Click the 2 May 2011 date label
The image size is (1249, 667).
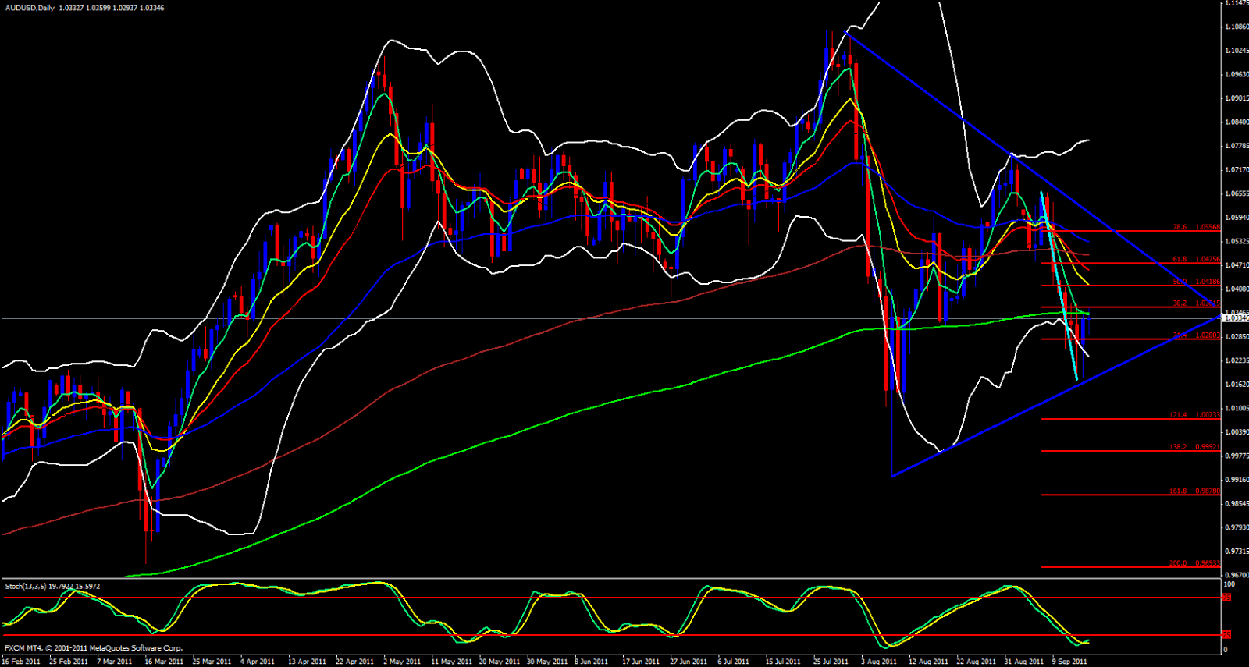pos(402,662)
